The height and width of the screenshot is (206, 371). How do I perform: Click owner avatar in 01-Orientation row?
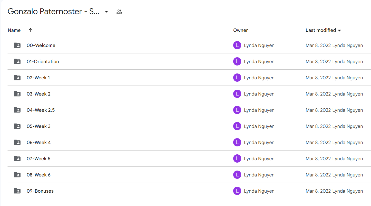(x=237, y=61)
